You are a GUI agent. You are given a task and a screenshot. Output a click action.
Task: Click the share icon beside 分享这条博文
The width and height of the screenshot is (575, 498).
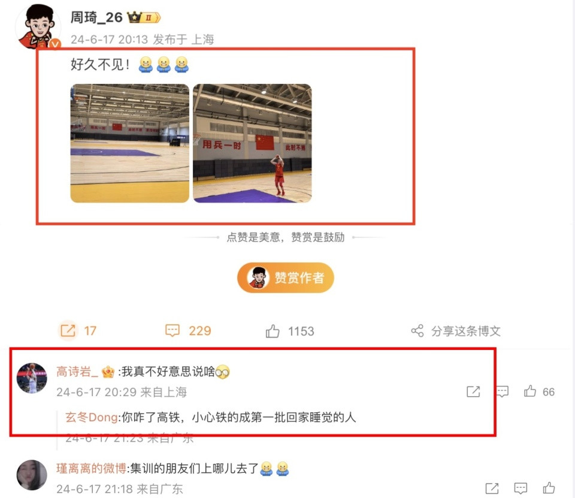tap(417, 331)
